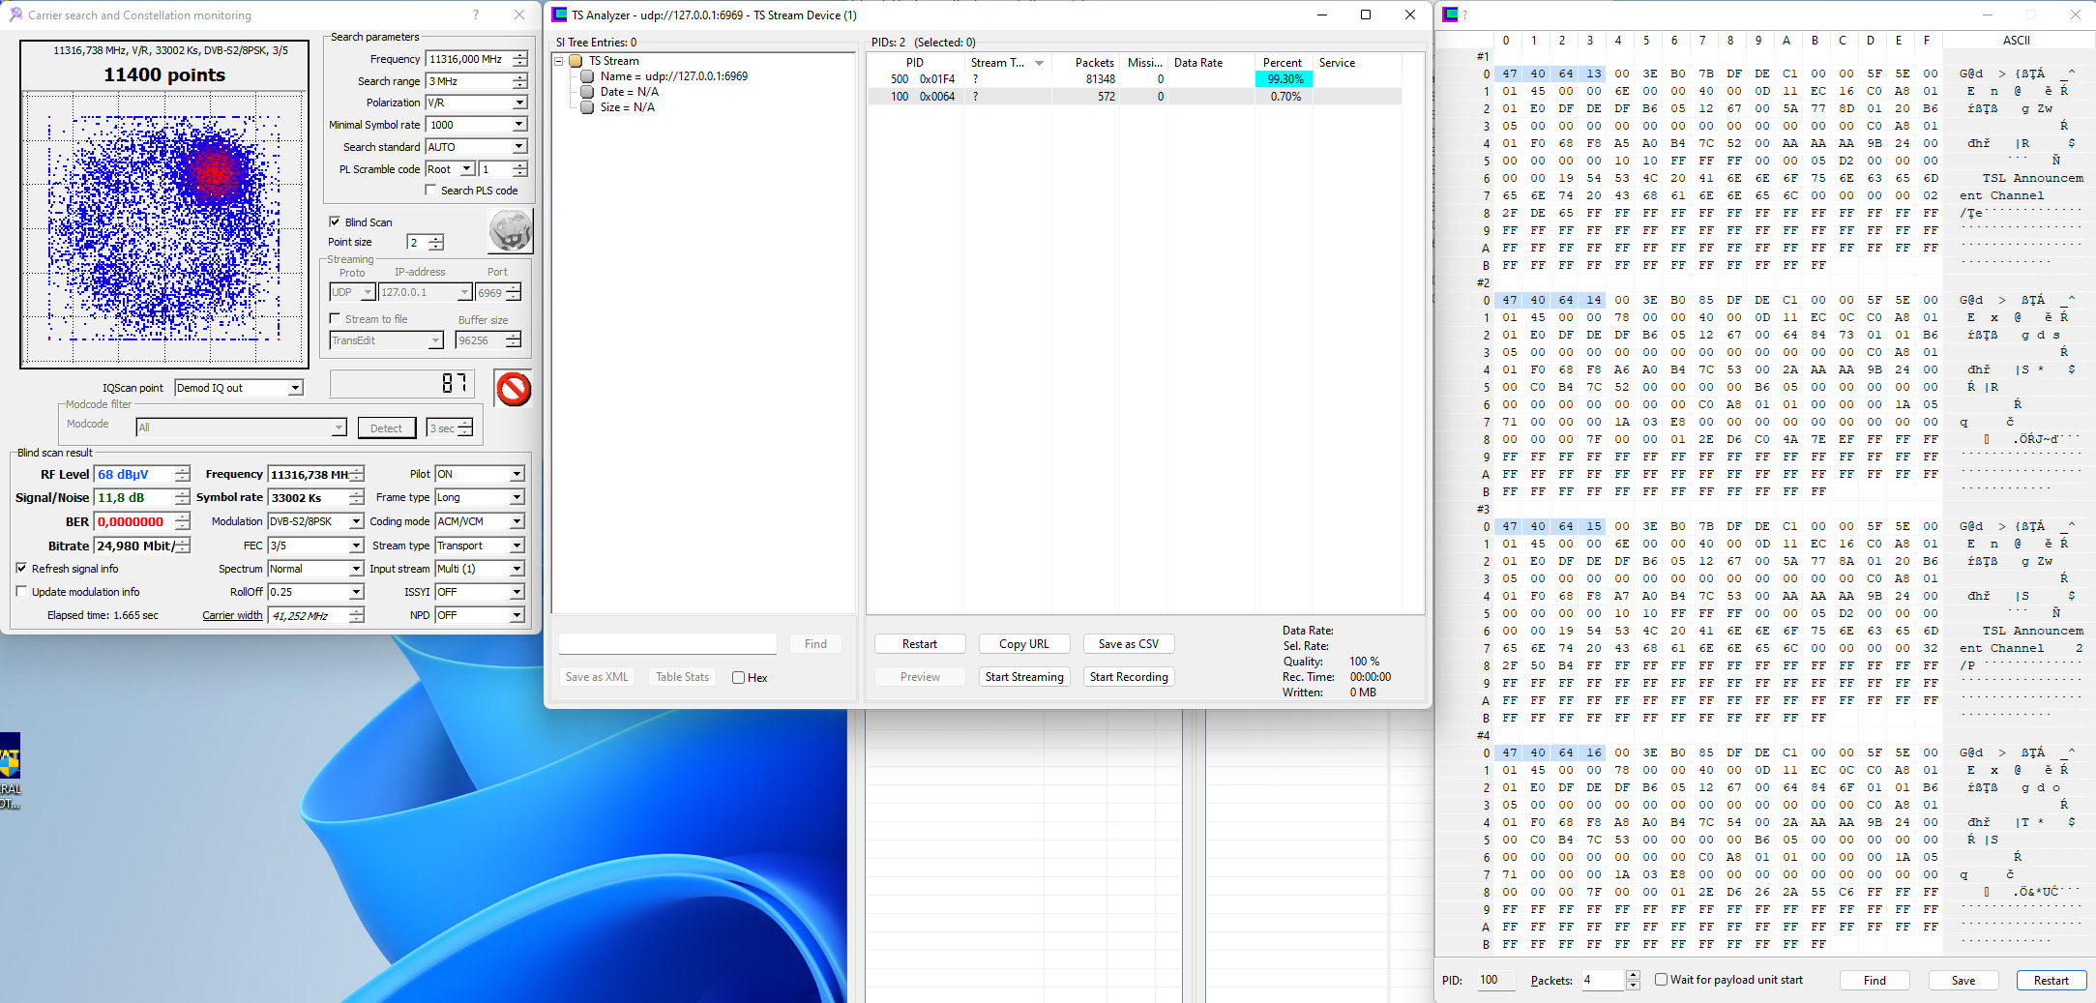
Task: Open the IQScan point dropdown
Action: [x=296, y=388]
